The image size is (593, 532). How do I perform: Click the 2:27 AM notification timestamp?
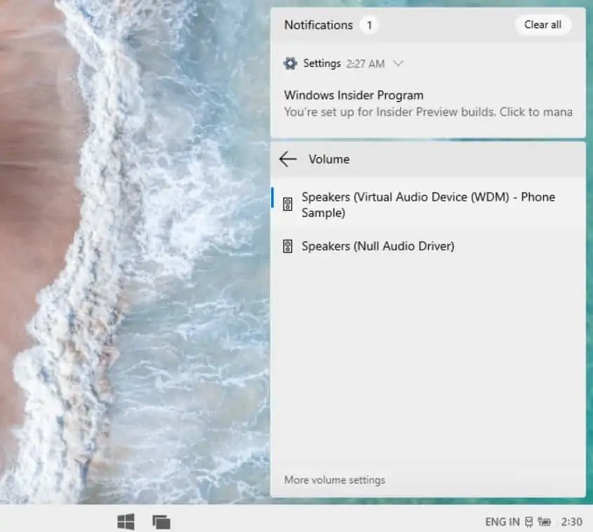coord(366,62)
